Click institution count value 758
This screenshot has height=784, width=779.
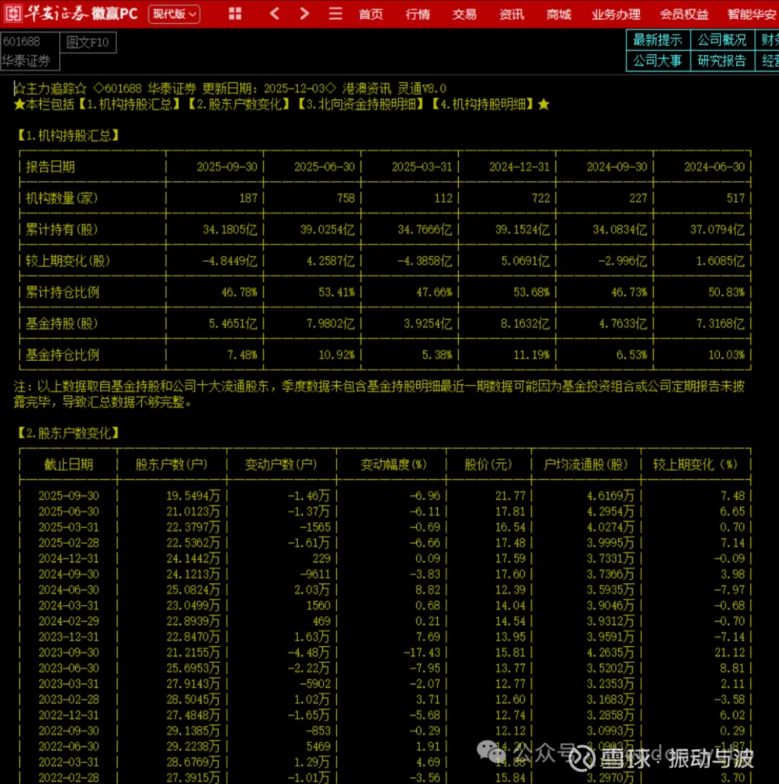346,198
